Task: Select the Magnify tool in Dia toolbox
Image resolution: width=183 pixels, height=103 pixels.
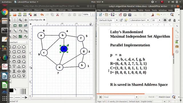Action: (20, 20)
